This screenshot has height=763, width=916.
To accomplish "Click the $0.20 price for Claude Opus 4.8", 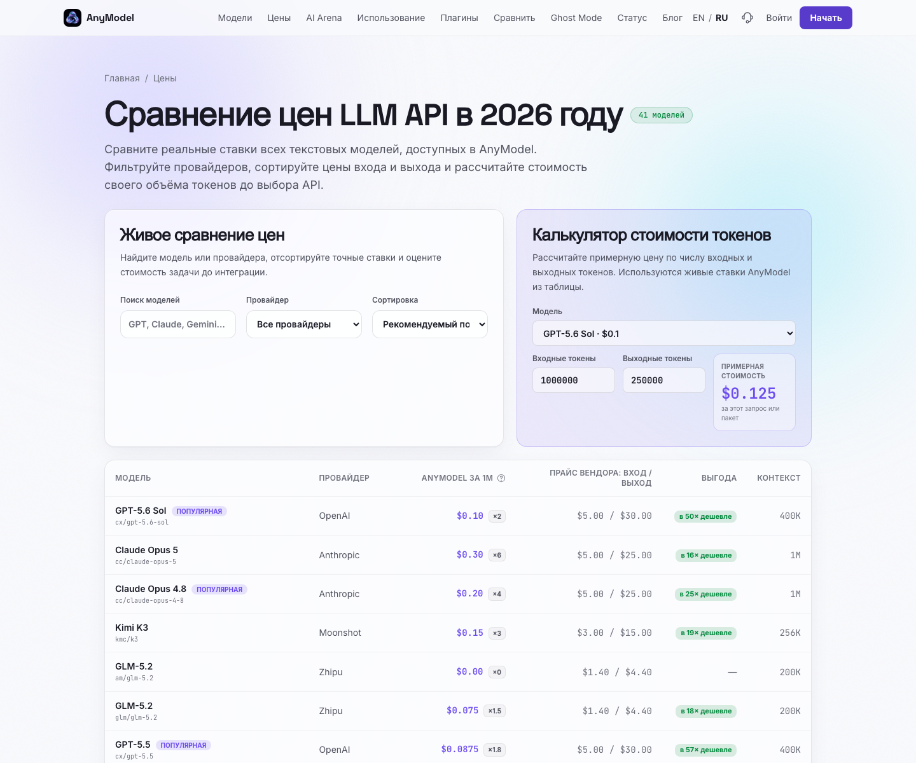I will [470, 593].
